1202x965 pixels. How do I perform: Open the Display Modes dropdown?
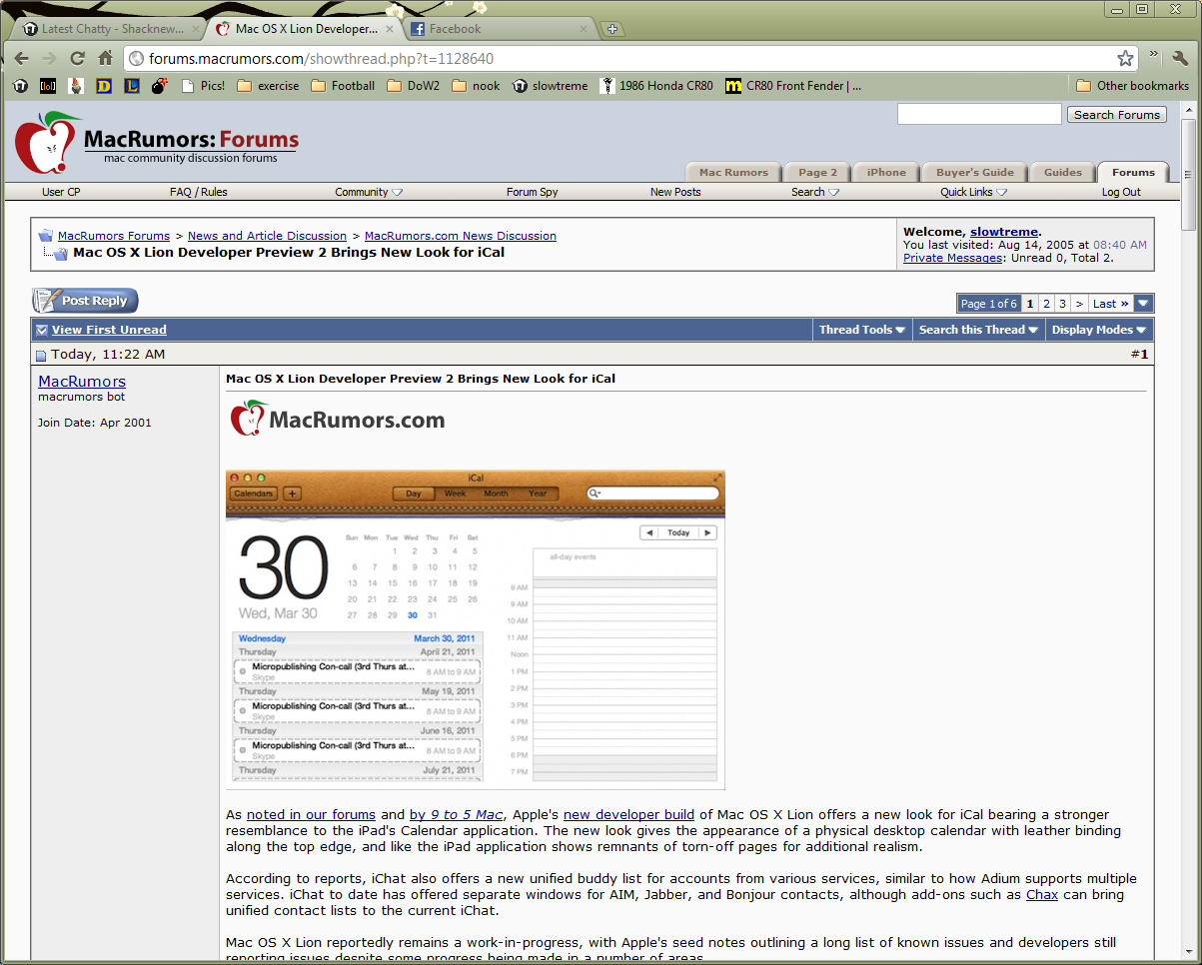coord(1099,330)
